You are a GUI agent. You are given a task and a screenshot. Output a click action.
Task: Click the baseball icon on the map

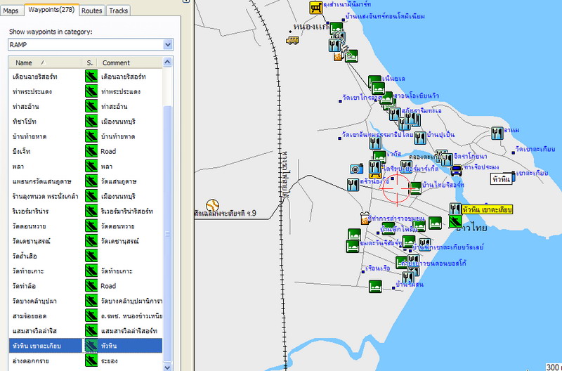coord(212,204)
